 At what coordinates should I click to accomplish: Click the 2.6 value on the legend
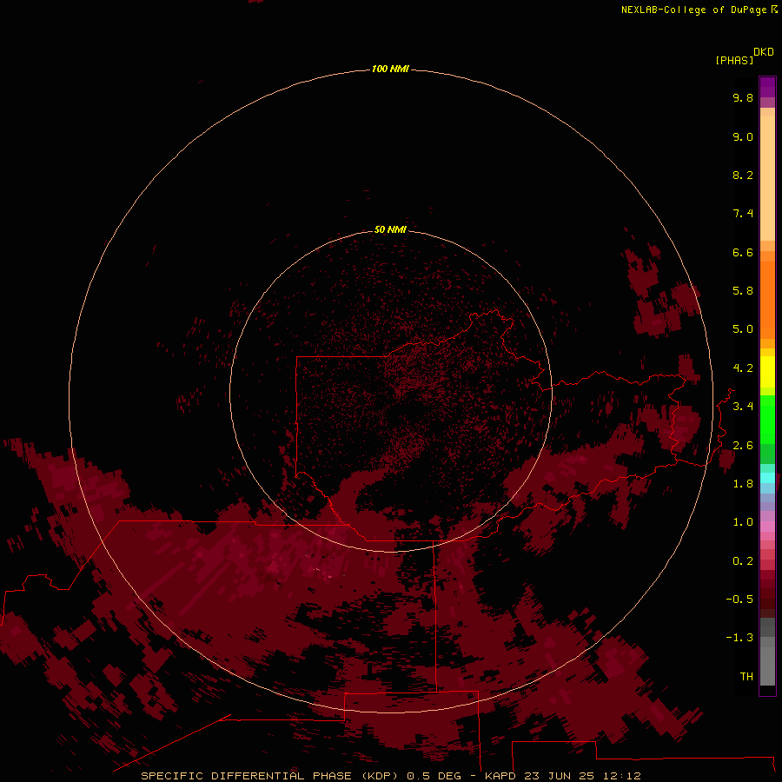pyautogui.click(x=743, y=446)
